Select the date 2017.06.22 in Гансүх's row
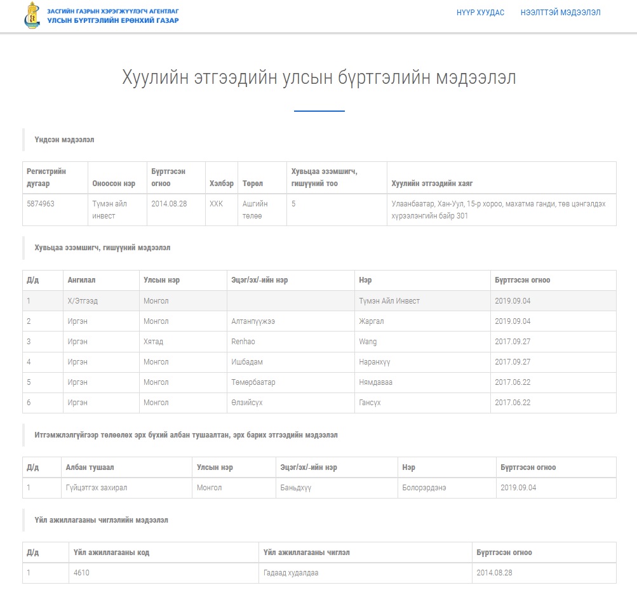This screenshot has height=590, width=637. click(513, 402)
